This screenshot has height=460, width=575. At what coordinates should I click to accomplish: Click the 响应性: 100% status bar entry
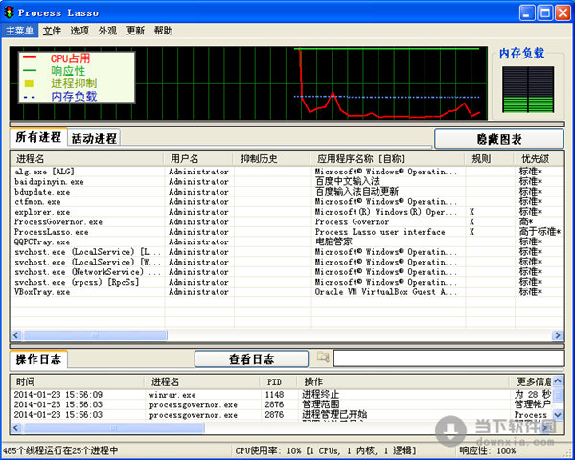tap(488, 450)
